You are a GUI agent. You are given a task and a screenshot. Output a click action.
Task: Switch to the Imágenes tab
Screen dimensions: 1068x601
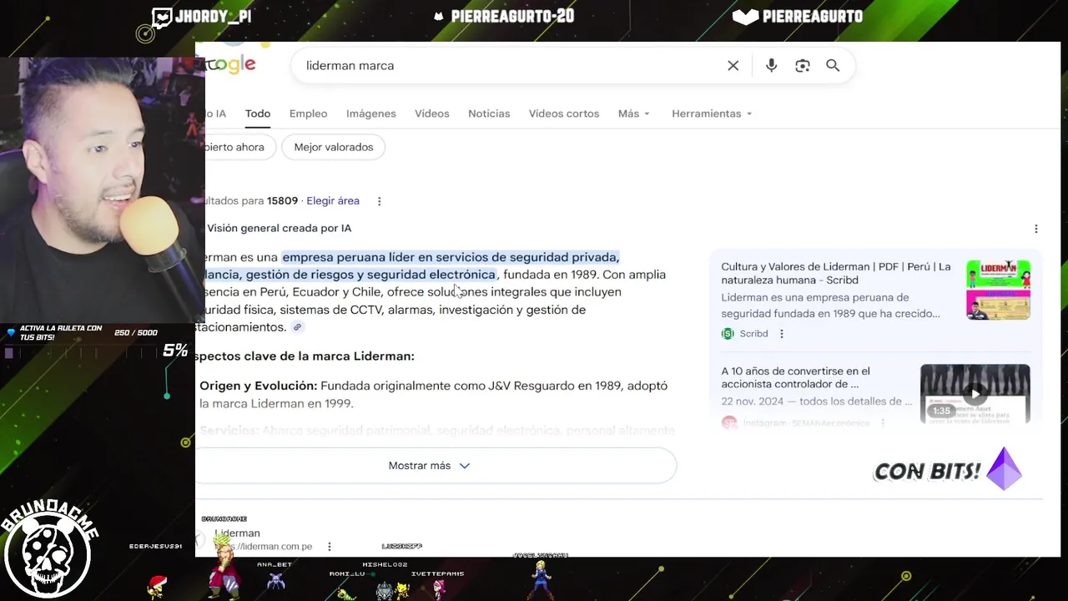[x=371, y=114]
